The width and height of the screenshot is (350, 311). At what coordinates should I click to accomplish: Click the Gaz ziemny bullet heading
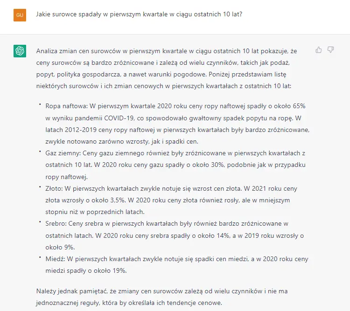(63, 153)
